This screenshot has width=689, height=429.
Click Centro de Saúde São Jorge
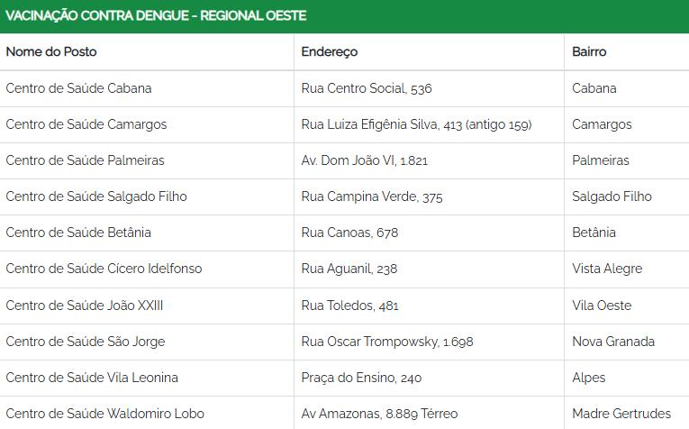[x=86, y=342]
